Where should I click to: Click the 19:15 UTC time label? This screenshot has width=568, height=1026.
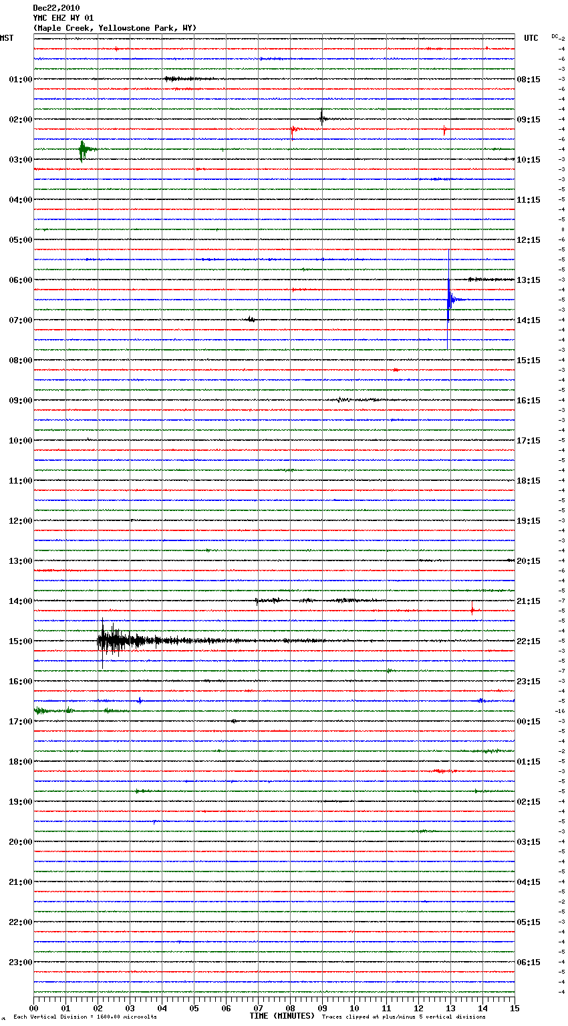pyautogui.click(x=529, y=521)
